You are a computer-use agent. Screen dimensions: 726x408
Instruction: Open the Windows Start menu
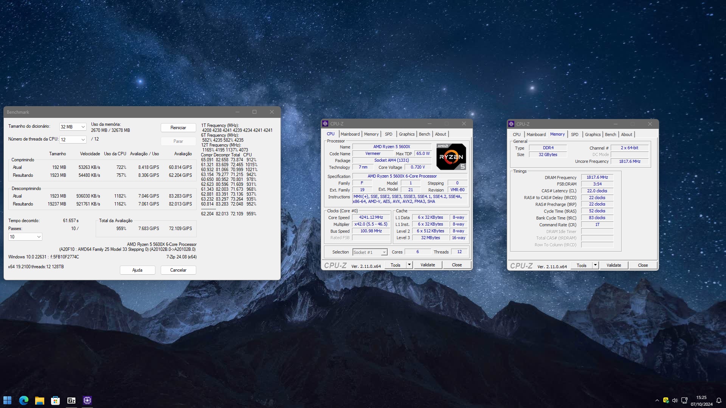click(8, 400)
